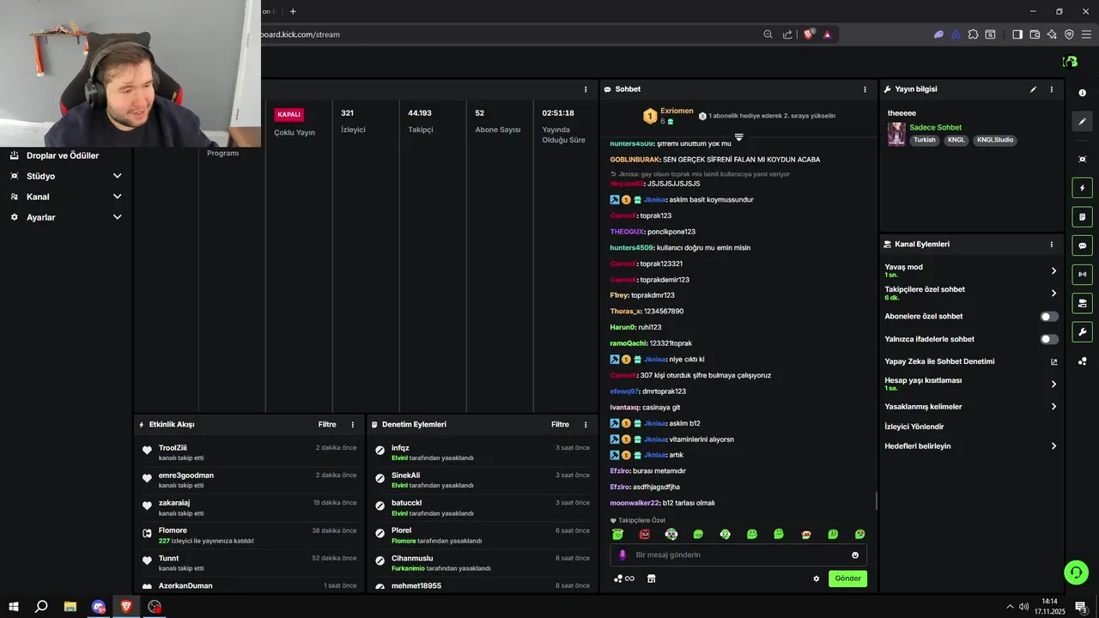Screen dimensions: 1099x618
Task: Click the Turkish language tag
Action: pyautogui.click(x=925, y=140)
